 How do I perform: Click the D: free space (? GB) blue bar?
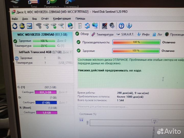pos(46,102)
